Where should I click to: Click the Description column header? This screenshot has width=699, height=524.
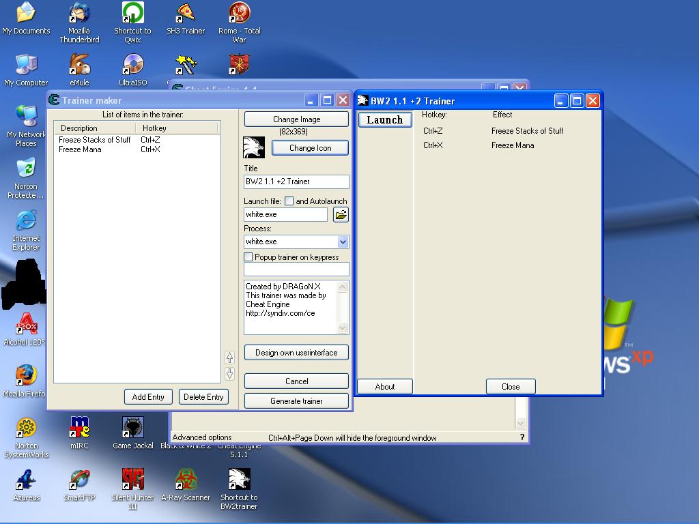(95, 128)
